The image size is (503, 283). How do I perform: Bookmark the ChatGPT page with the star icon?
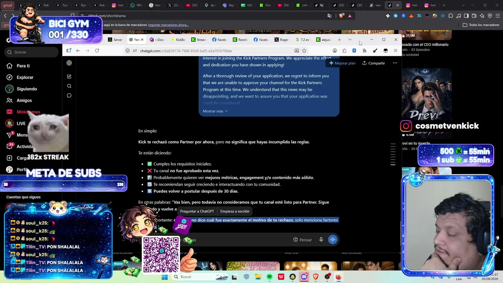[304, 50]
